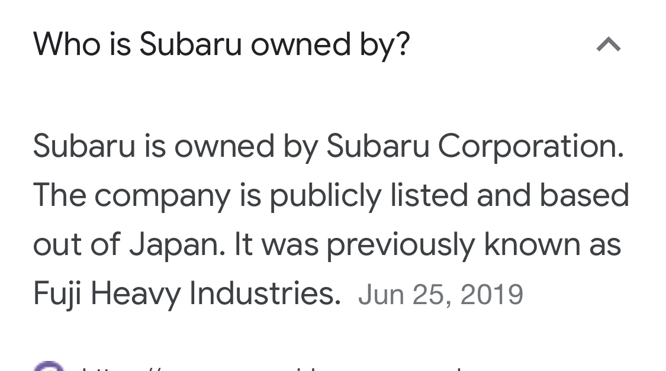Click the year '2019' in the date
The image size is (666, 371).
coord(492,295)
